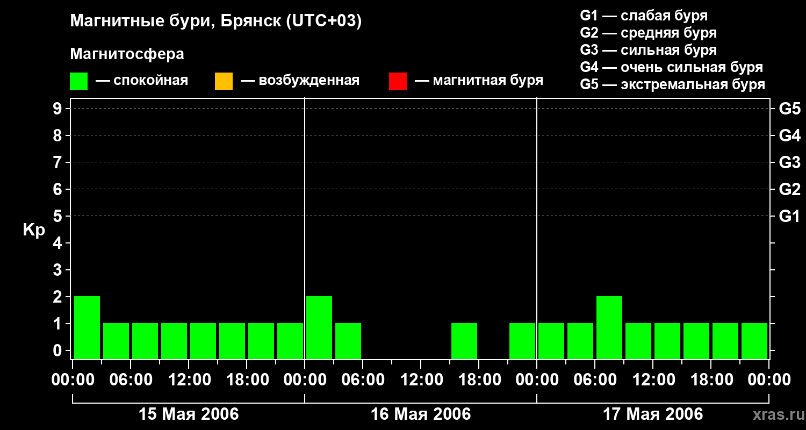Select the 'G4 — очень сильная буря' legend line
The height and width of the screenshot is (430, 806).
(672, 67)
